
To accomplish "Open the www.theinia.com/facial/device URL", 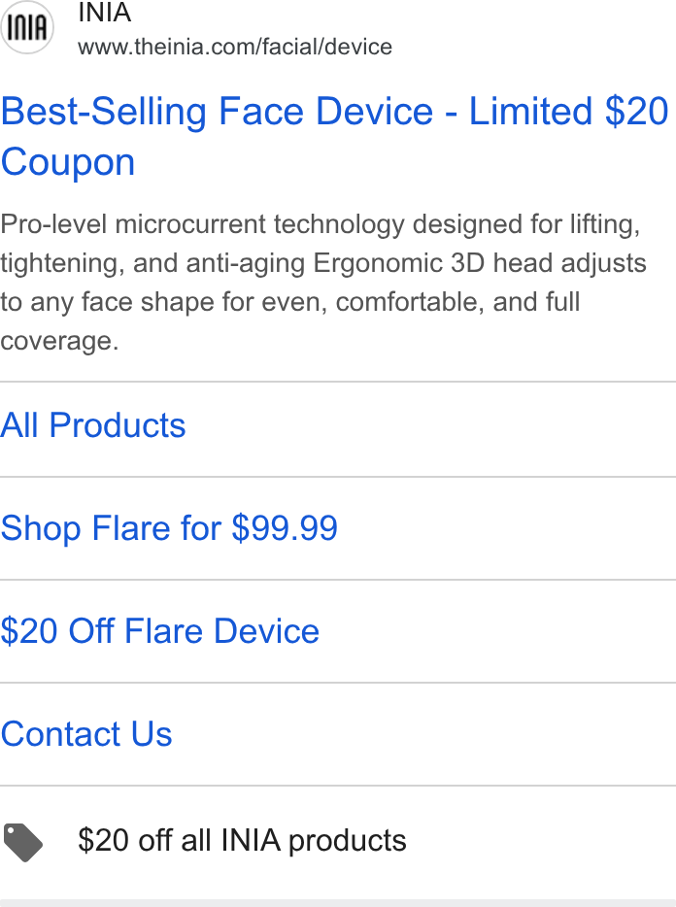I will 235,47.
